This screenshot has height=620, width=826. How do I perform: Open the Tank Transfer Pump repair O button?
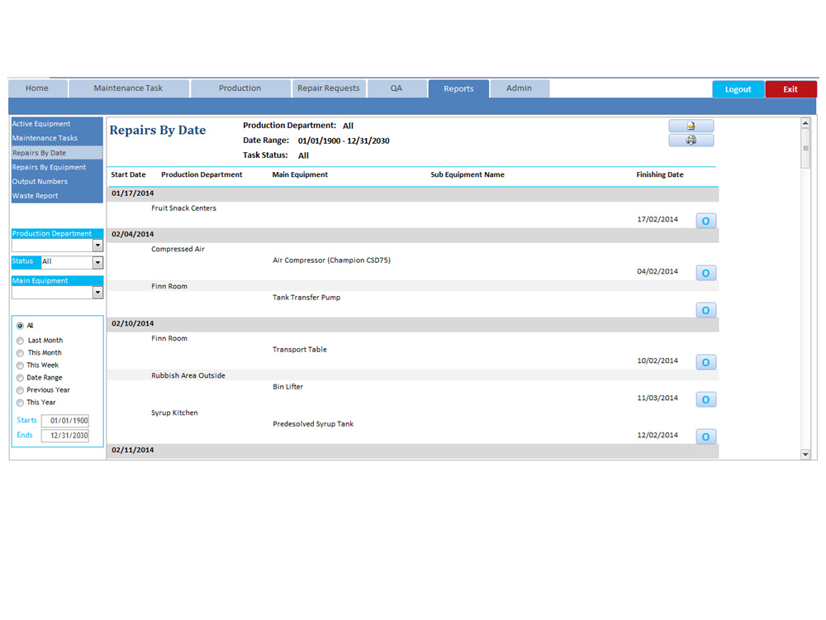coord(705,310)
